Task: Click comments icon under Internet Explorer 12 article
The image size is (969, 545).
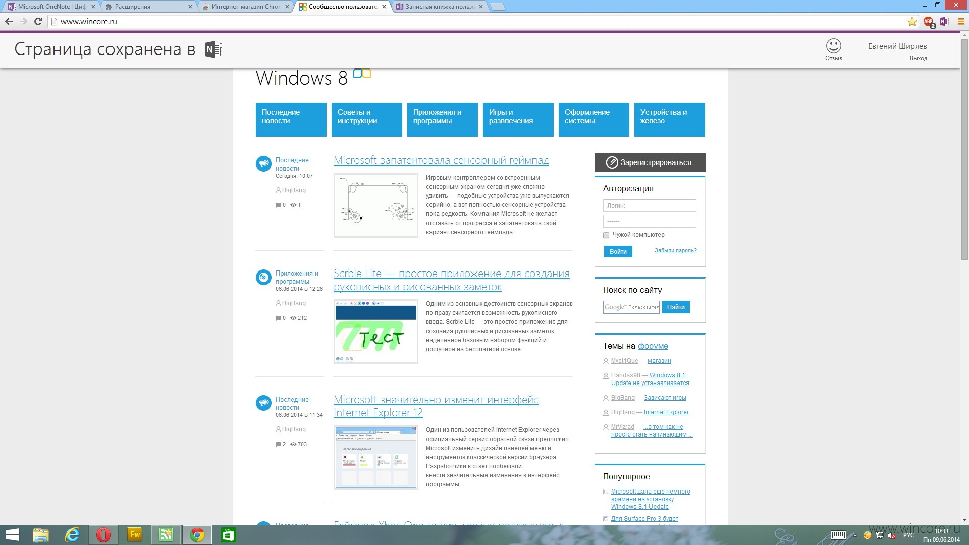Action: click(x=278, y=445)
